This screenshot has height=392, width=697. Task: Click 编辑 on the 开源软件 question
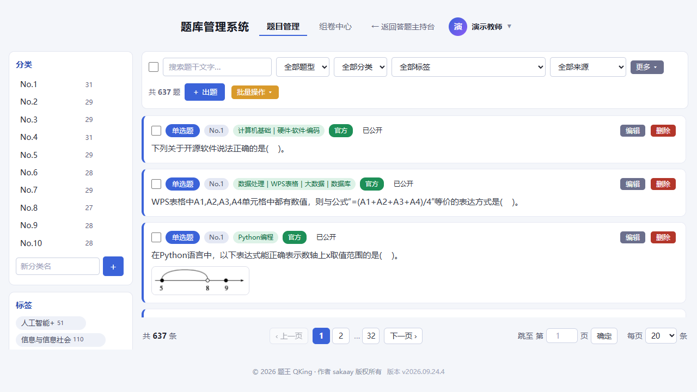[633, 131]
